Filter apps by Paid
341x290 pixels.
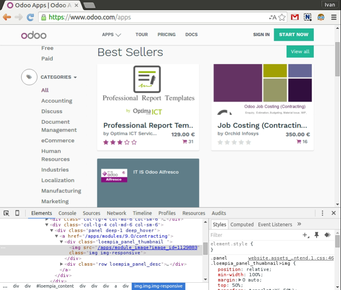(47, 58)
